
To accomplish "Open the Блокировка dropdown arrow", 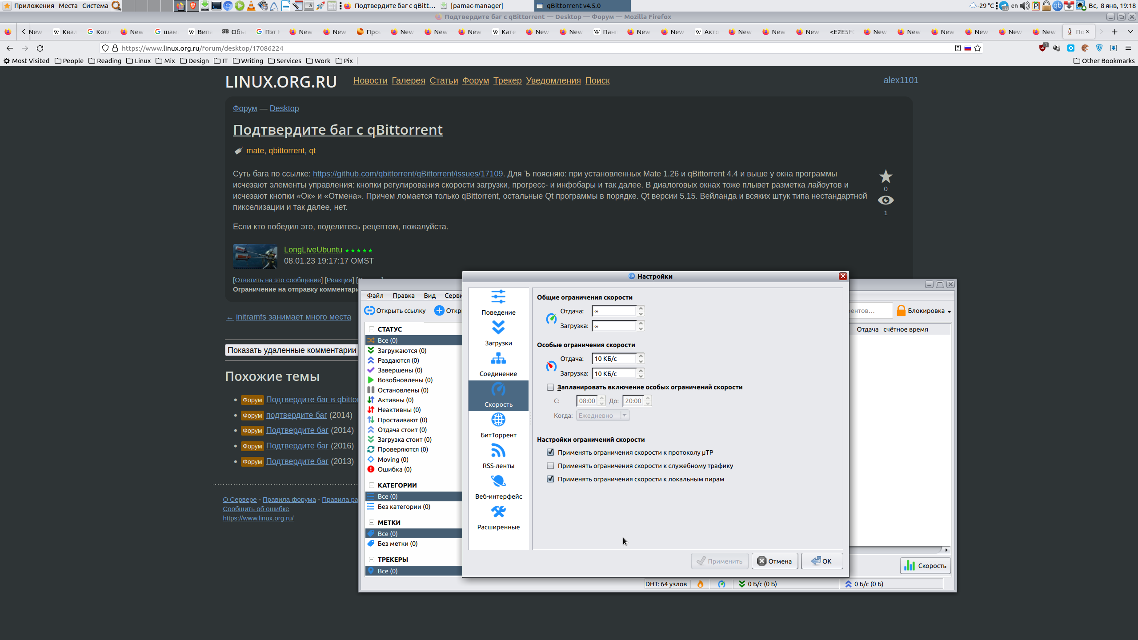I will tap(949, 312).
